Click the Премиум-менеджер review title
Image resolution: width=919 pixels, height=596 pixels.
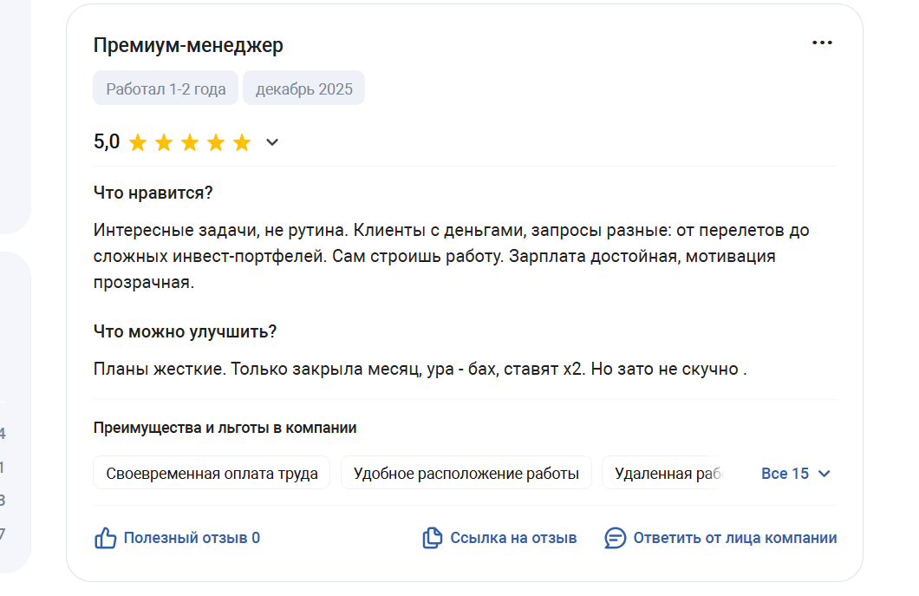[188, 45]
